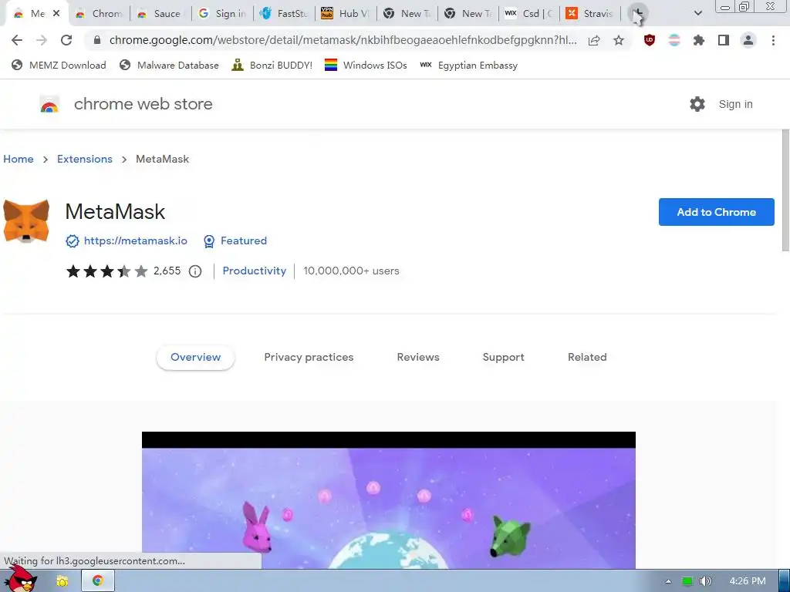Click the forward navigation arrow
This screenshot has height=592, width=790.
click(x=42, y=40)
